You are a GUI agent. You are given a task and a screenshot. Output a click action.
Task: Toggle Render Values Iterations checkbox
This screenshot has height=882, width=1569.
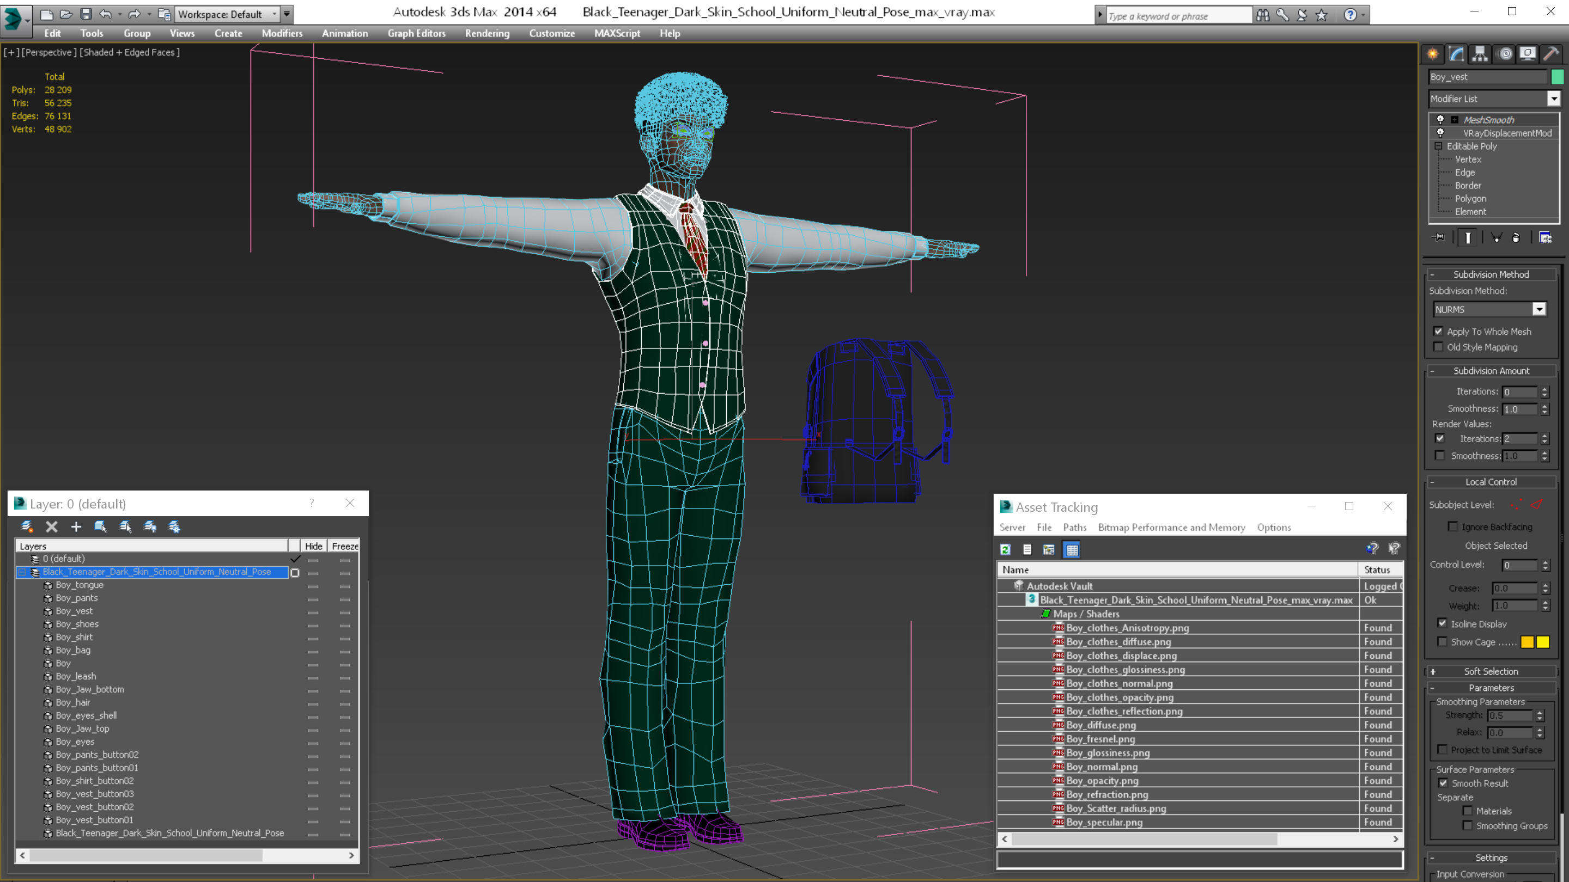1440,438
